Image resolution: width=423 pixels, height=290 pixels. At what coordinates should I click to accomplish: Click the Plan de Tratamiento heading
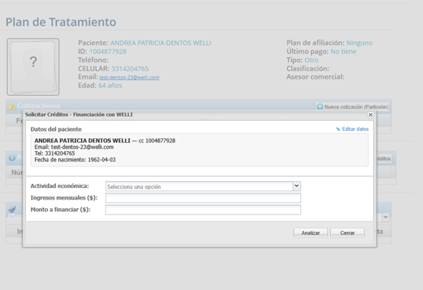61,22
